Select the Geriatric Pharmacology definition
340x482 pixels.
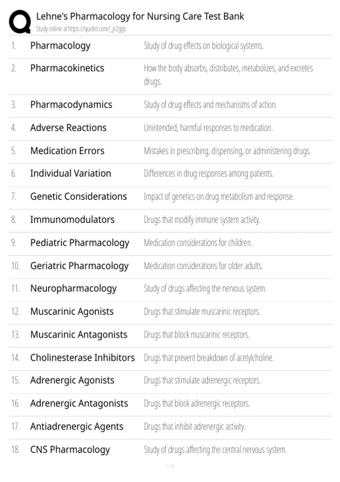(x=203, y=266)
